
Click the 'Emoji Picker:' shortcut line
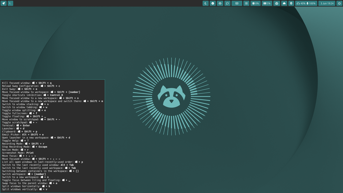tap(23, 135)
